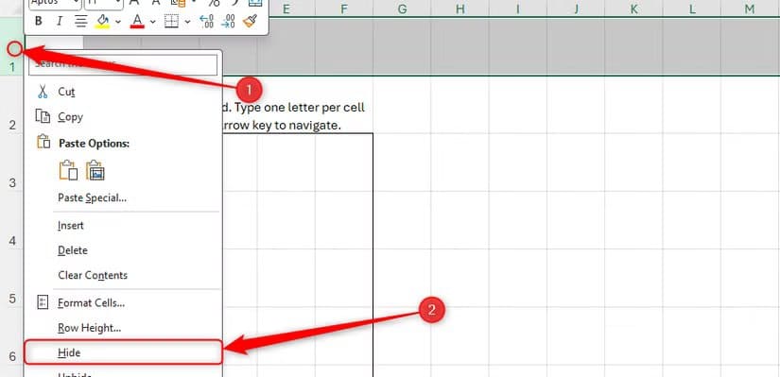The image size is (780, 377).
Task: Select column G header
Action: point(402,9)
